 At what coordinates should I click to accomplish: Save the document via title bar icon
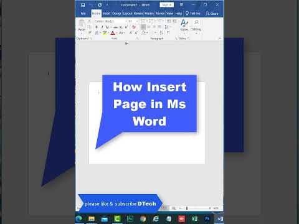point(83,5)
